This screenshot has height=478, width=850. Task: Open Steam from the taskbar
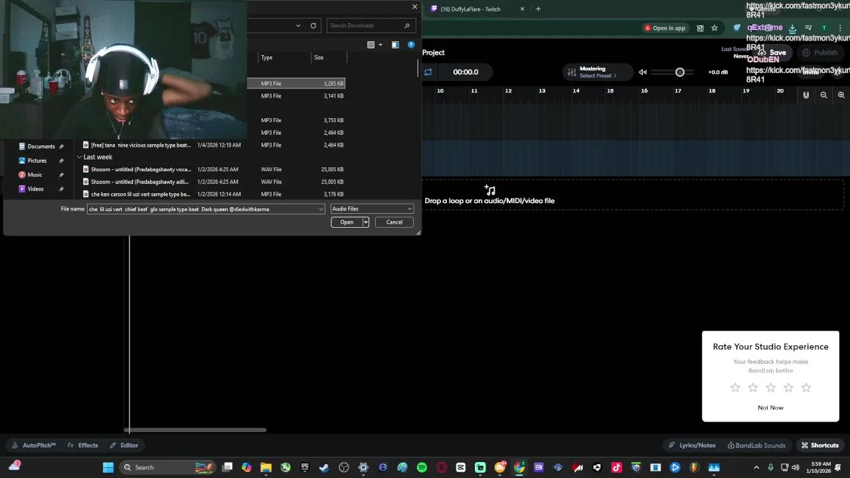point(324,467)
